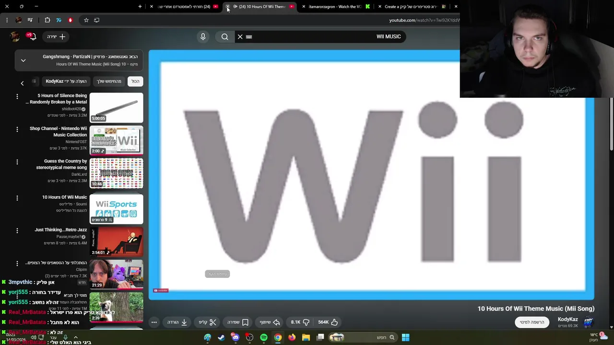Open options for the Clipim video
The height and width of the screenshot is (345, 614).
click(17, 263)
